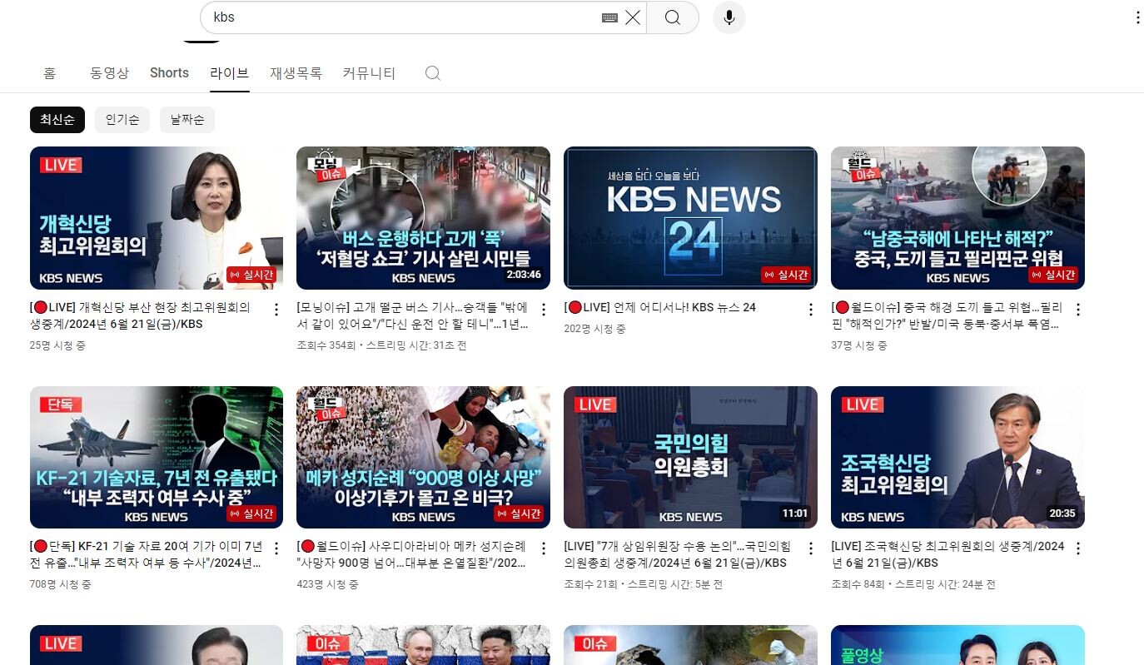Sort videos by 날짜순
The width and height of the screenshot is (1144, 665).
pos(187,120)
